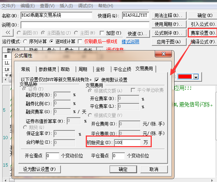The image size is (217, 182).
Task: Click the 确定(K) button in editor
Action: pos(203,15)
